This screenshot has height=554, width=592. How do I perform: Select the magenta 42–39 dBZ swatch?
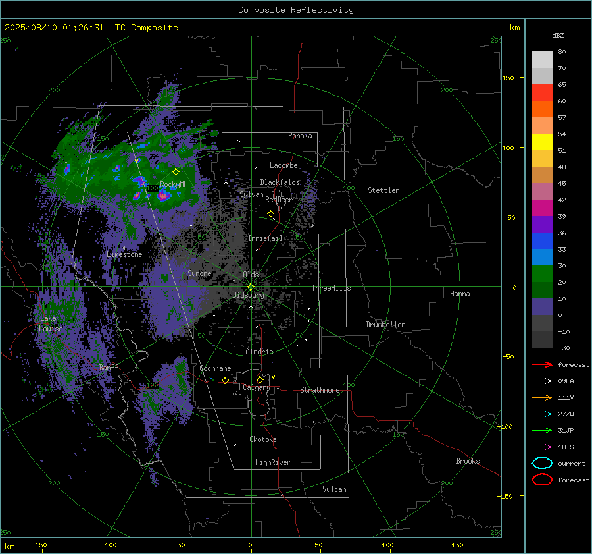pyautogui.click(x=542, y=208)
